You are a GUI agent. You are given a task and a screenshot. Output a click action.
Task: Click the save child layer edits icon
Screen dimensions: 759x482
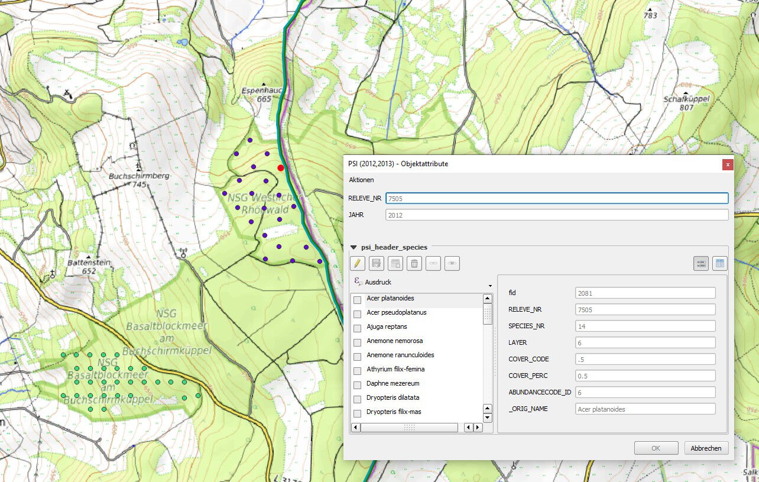pos(377,263)
